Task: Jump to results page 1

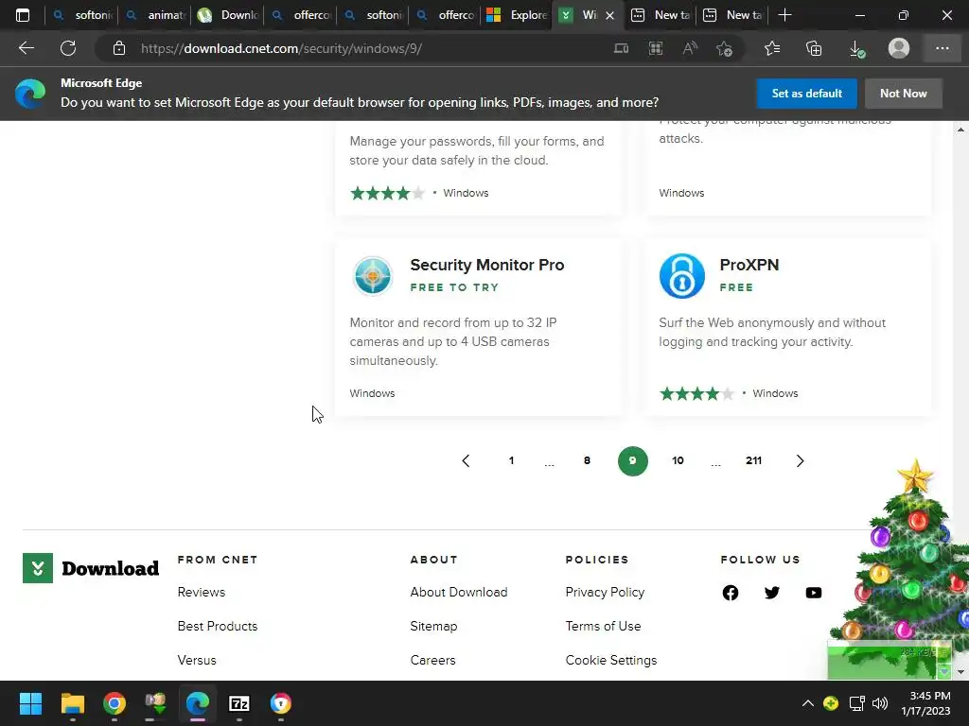Action: 511,460
